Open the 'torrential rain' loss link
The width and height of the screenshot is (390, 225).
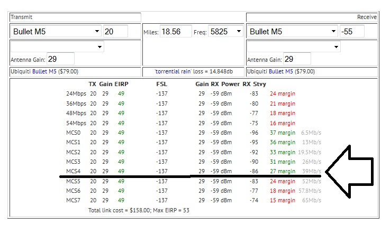pyautogui.click(x=173, y=71)
